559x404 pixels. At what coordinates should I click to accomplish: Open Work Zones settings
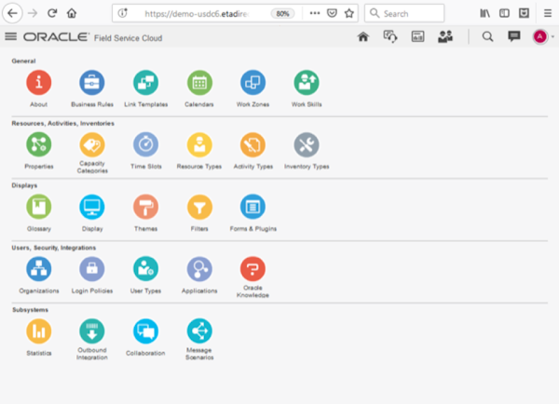[x=252, y=83]
